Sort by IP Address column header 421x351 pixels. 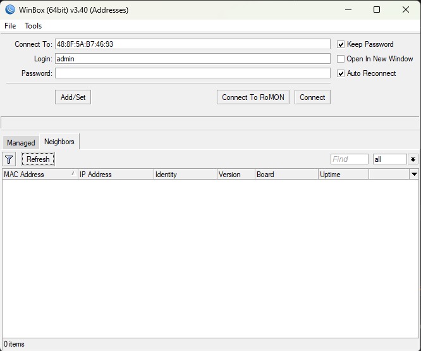[x=116, y=175]
